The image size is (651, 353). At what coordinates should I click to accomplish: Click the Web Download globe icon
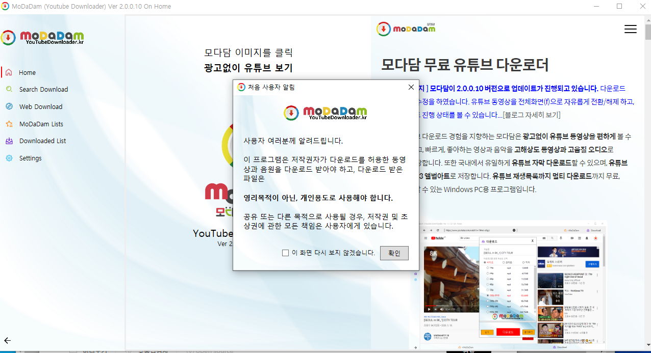[9, 106]
